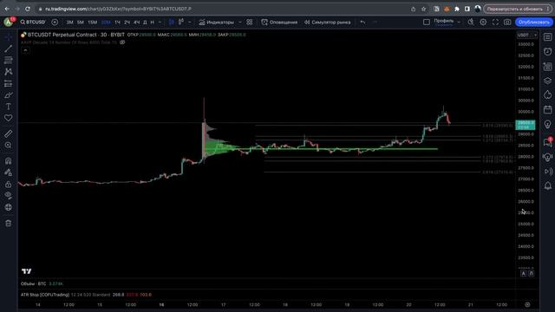Open the Индикаторы indicators dialog
Image resolution: width=555 pixels, height=312 pixels.
(216, 22)
